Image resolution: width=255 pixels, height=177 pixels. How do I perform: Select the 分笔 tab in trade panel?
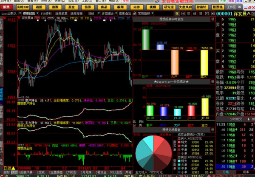tap(226, 172)
